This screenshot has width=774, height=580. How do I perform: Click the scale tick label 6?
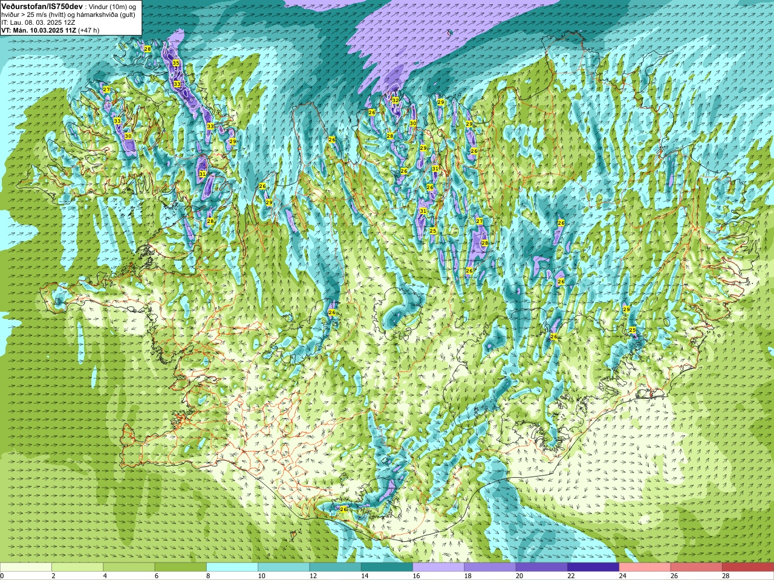tap(157, 576)
